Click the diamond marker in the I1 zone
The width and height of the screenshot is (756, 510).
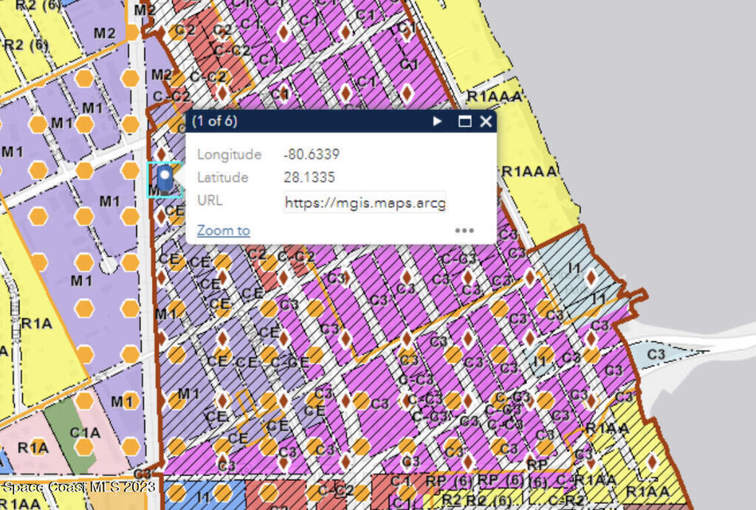pos(590,278)
